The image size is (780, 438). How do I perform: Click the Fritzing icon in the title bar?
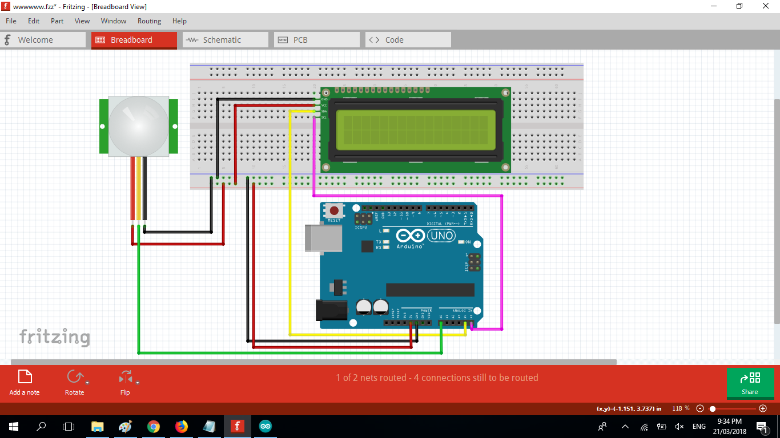[6, 6]
